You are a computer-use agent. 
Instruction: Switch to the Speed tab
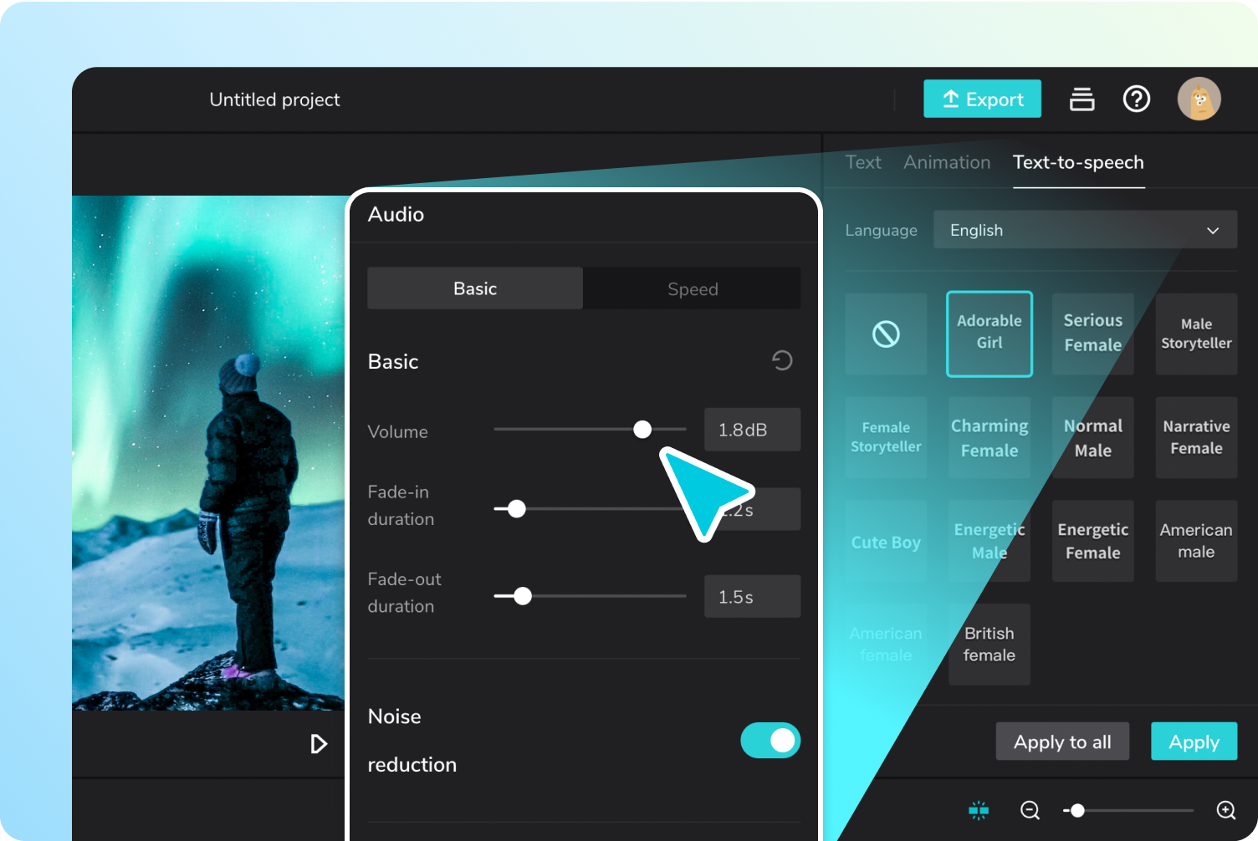coord(692,289)
